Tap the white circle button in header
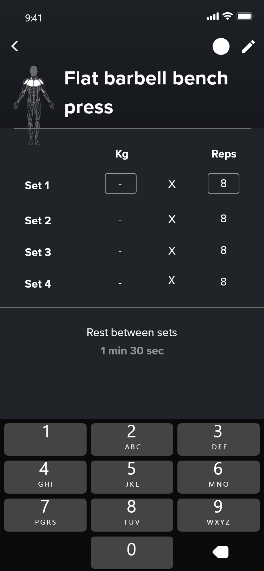This screenshot has height=571, width=264. 221,46
